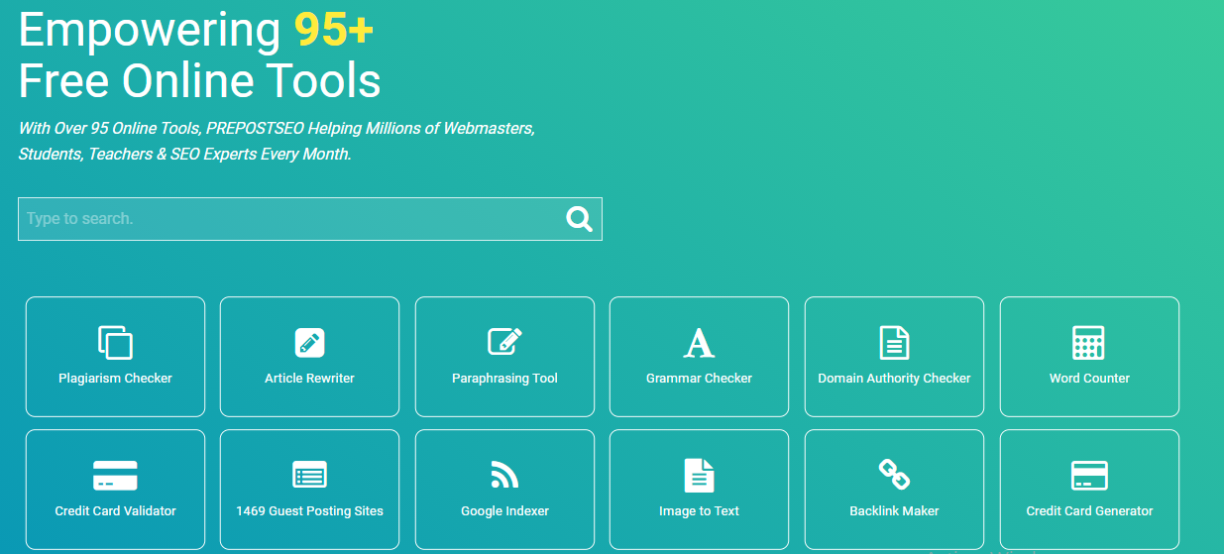Viewport: 1224px width, 554px height.
Task: Open the Plagiarism Checker text link
Action: click(x=115, y=379)
